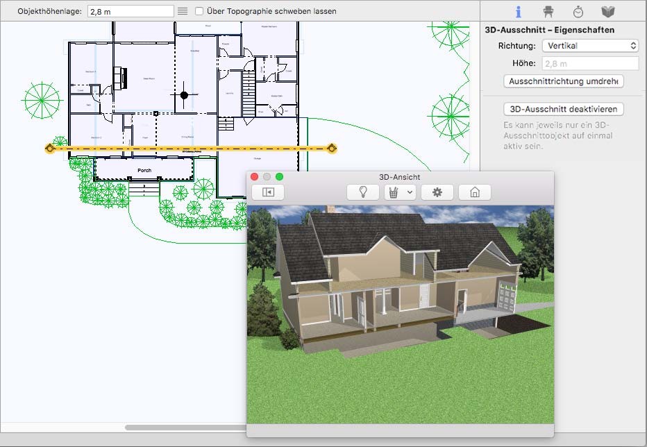647x447 pixels.
Task: Expand the pencil cup tool dropdown arrow
Action: pos(410,192)
